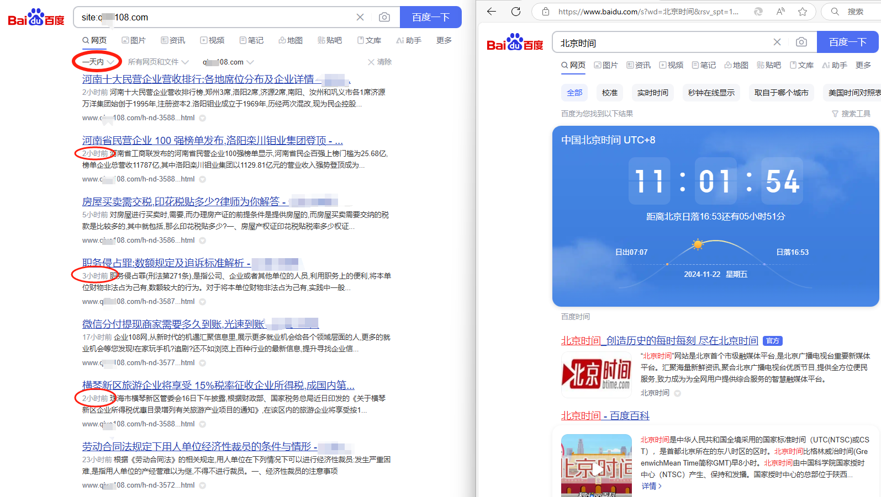Open 所有网页和文件 file type dropdown
This screenshot has width=881, height=497.
(x=159, y=62)
